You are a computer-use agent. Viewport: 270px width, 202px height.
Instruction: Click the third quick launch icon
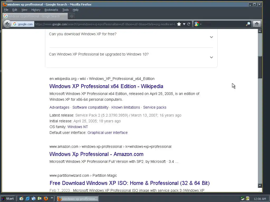tap(33, 199)
